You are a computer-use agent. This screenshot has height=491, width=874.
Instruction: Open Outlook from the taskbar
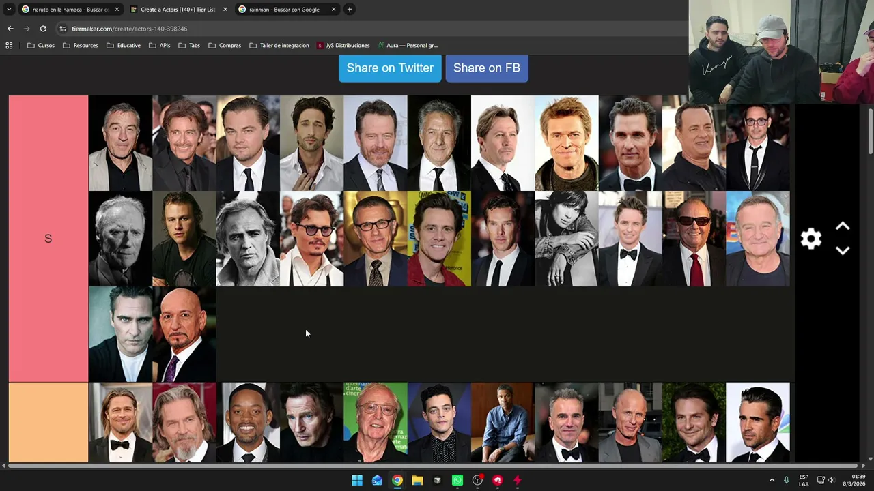click(377, 480)
